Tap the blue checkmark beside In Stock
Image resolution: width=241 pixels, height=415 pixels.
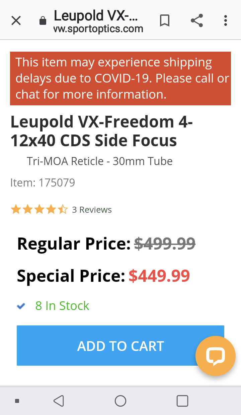tap(21, 306)
